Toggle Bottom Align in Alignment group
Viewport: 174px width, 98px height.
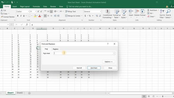51,11
